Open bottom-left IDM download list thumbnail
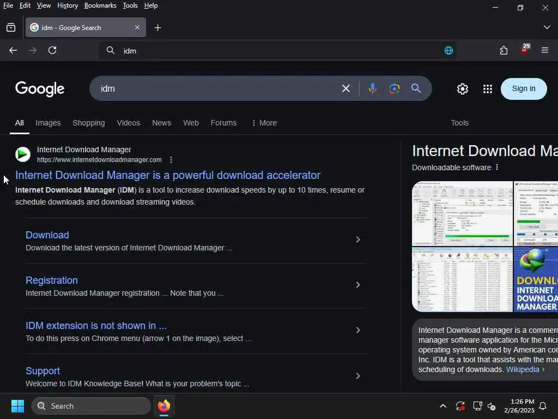The image size is (558, 419). (x=462, y=280)
